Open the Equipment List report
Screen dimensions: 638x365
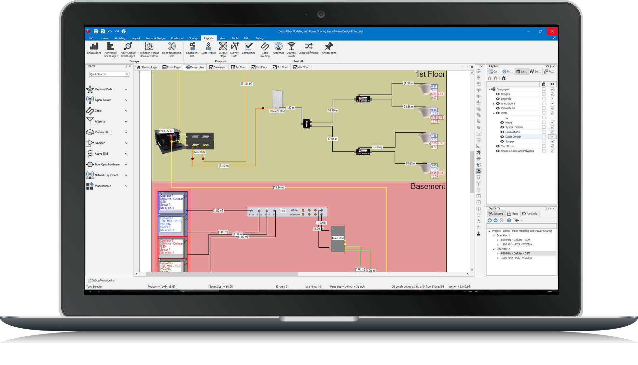coord(192,50)
